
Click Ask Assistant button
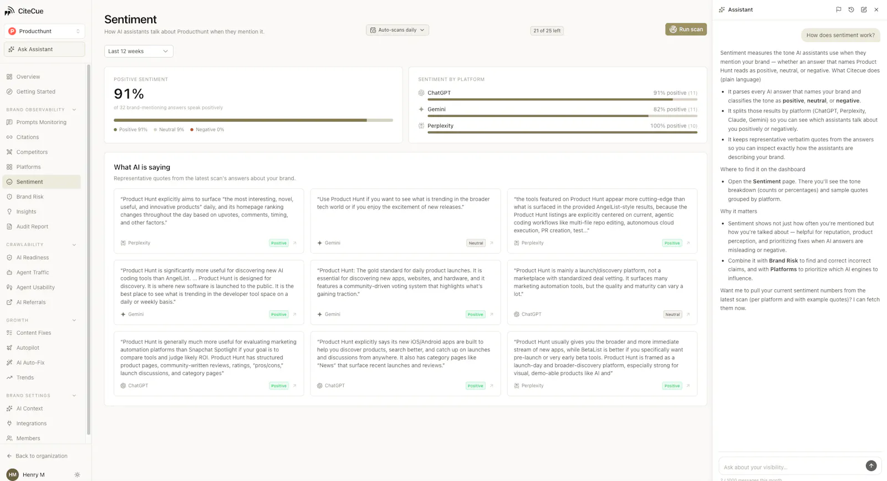(44, 49)
